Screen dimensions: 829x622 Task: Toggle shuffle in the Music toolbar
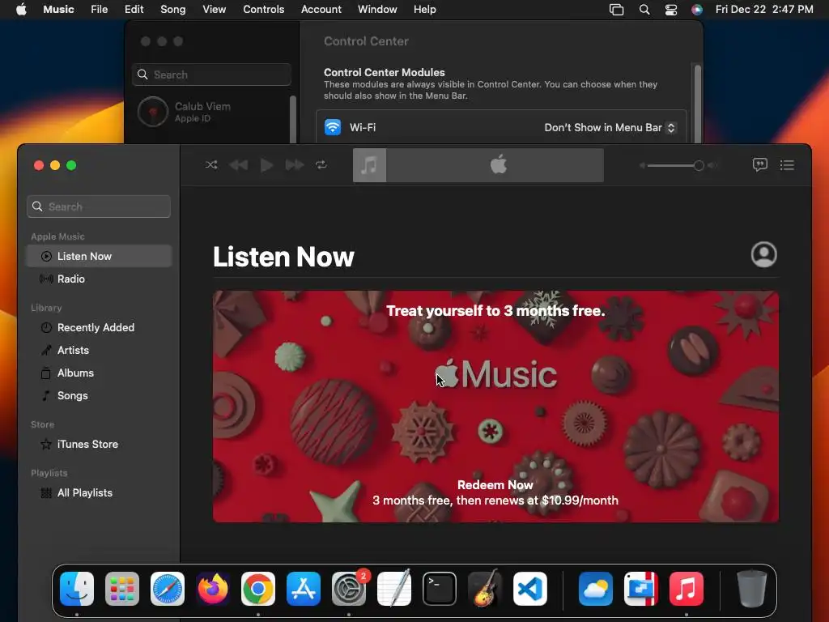point(211,165)
